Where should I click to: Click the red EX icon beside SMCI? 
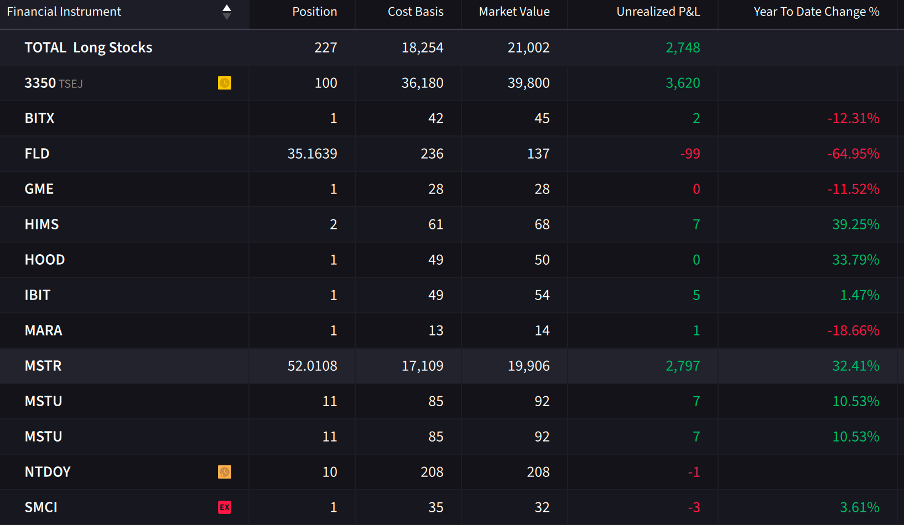[x=225, y=507]
